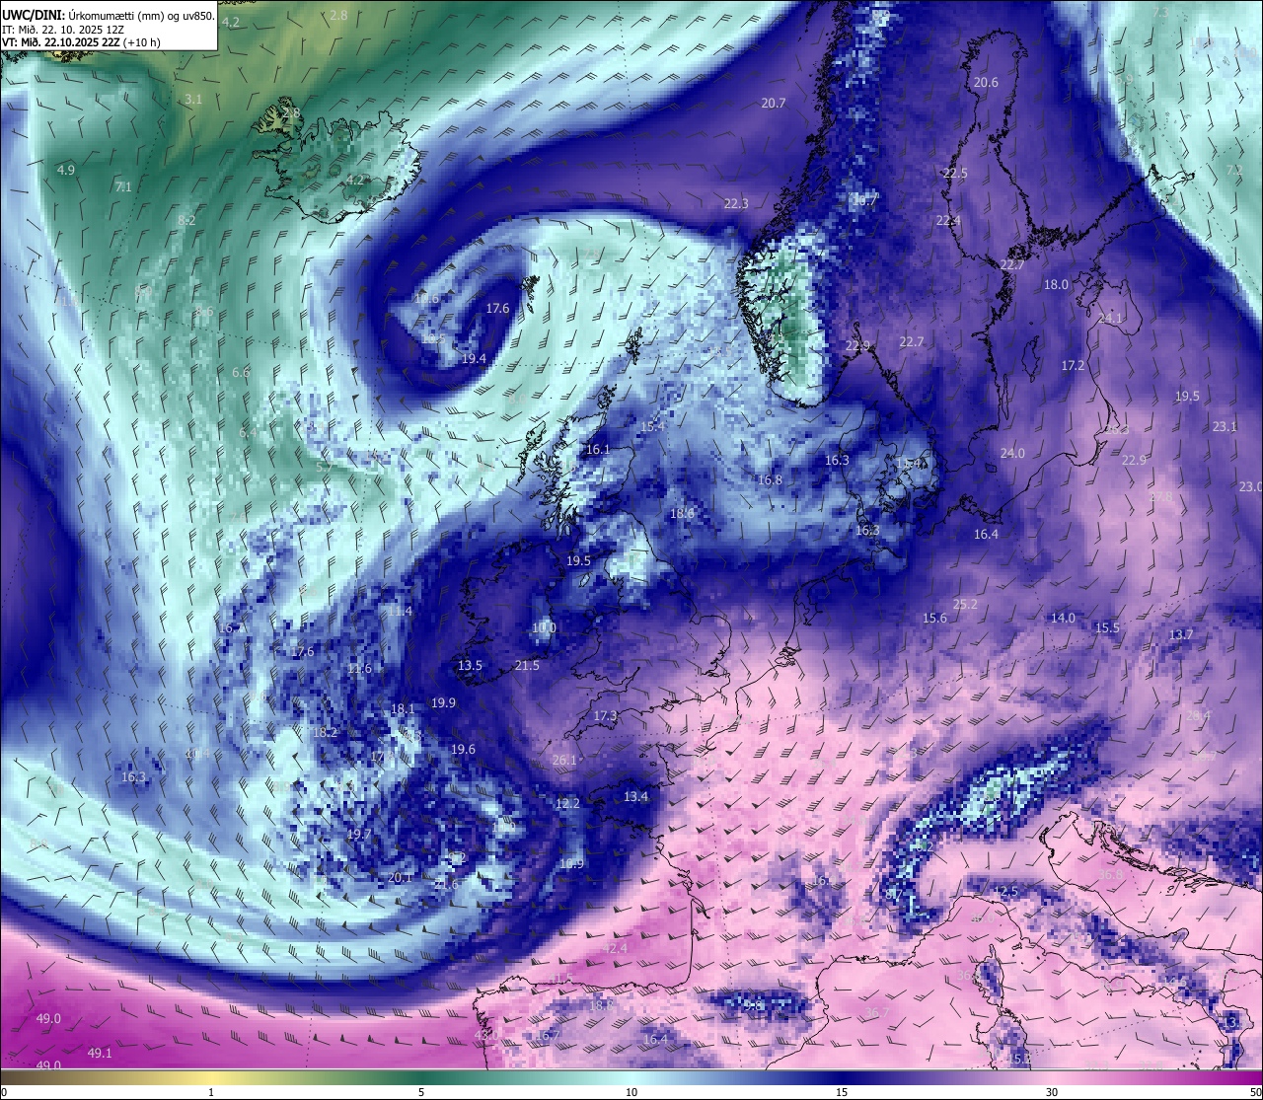Click the 22.5 value label
The height and width of the screenshot is (1100, 1263).
pos(955,174)
